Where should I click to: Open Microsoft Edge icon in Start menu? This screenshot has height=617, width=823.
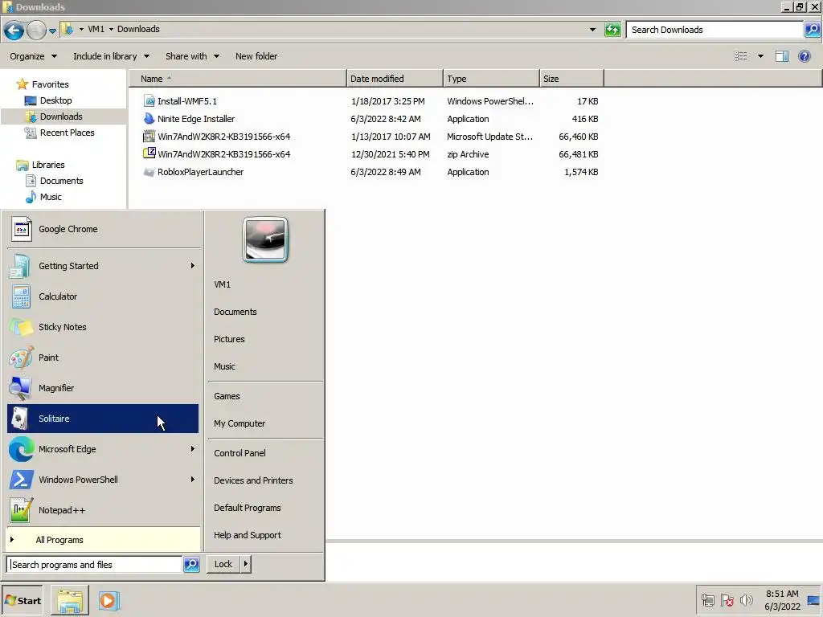(x=21, y=449)
